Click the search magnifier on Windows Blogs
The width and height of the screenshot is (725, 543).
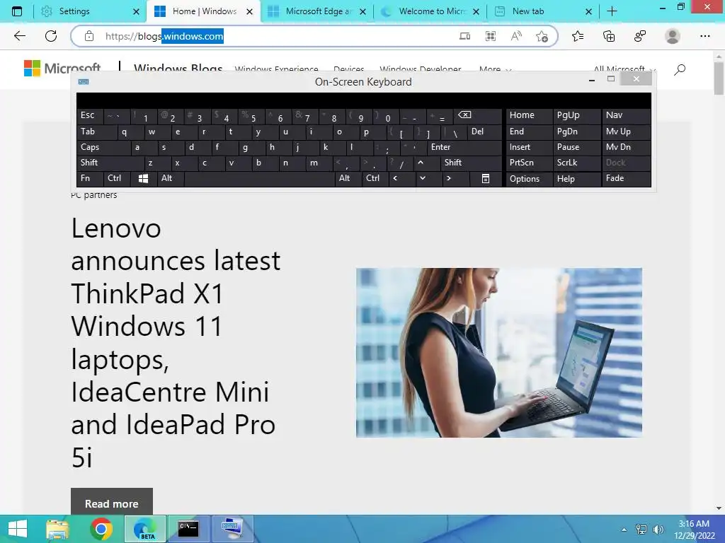[680, 70]
